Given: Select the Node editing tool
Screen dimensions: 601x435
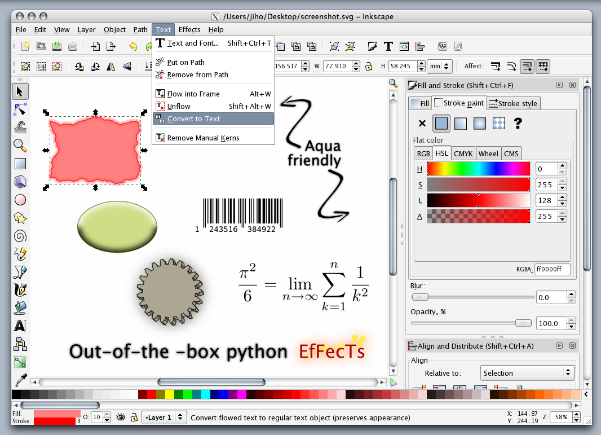Looking at the screenshot, I should (20, 109).
